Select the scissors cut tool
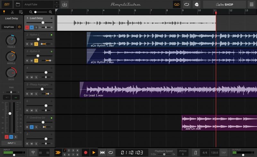Screen dimensions: 257x157 tap(13, 12)
